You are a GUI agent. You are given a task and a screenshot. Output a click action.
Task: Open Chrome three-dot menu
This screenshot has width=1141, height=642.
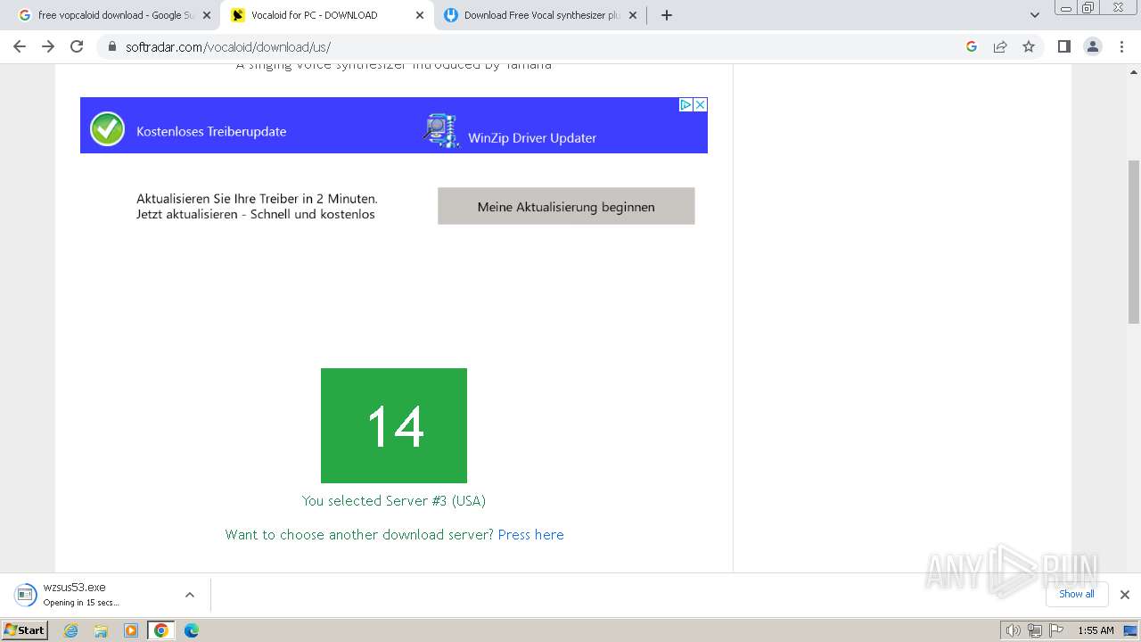1121,46
